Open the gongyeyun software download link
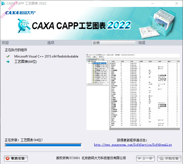The image size is (183, 164). point(133,145)
